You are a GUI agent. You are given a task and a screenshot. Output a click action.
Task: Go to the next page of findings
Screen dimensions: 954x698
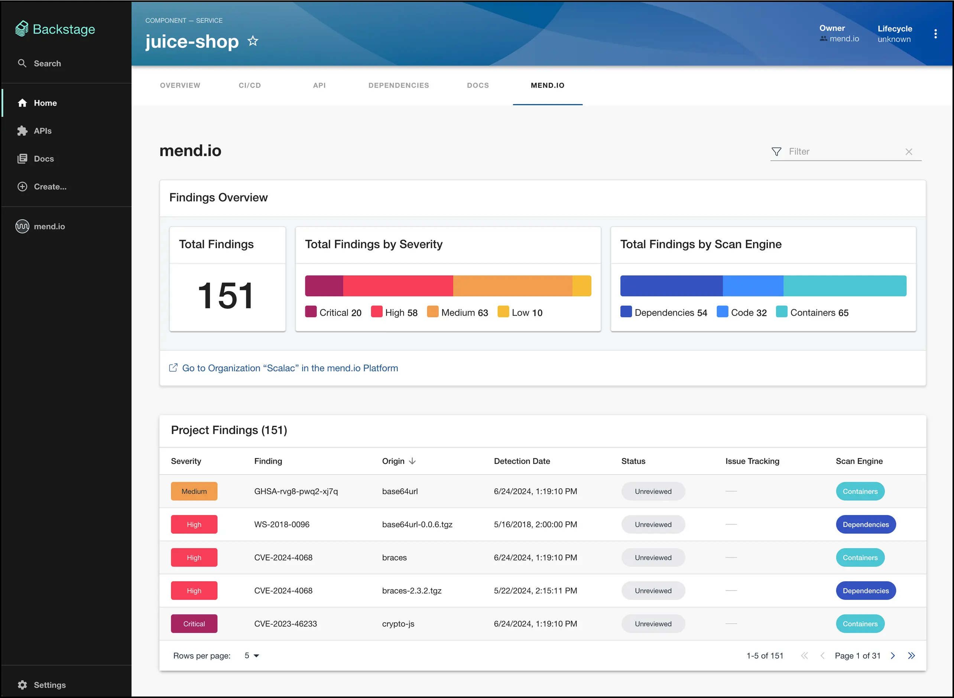click(x=893, y=656)
